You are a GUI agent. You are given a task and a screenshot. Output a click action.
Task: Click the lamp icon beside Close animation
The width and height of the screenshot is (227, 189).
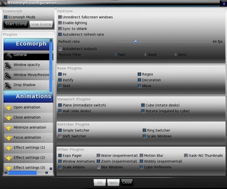click(x=8, y=118)
